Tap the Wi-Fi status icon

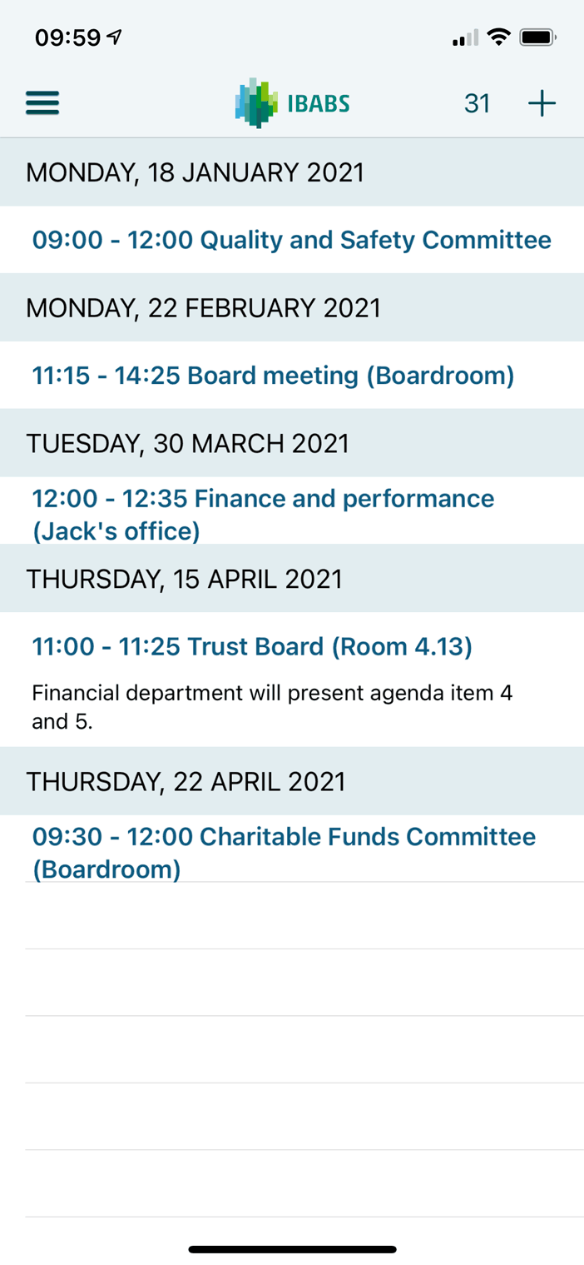click(x=498, y=37)
